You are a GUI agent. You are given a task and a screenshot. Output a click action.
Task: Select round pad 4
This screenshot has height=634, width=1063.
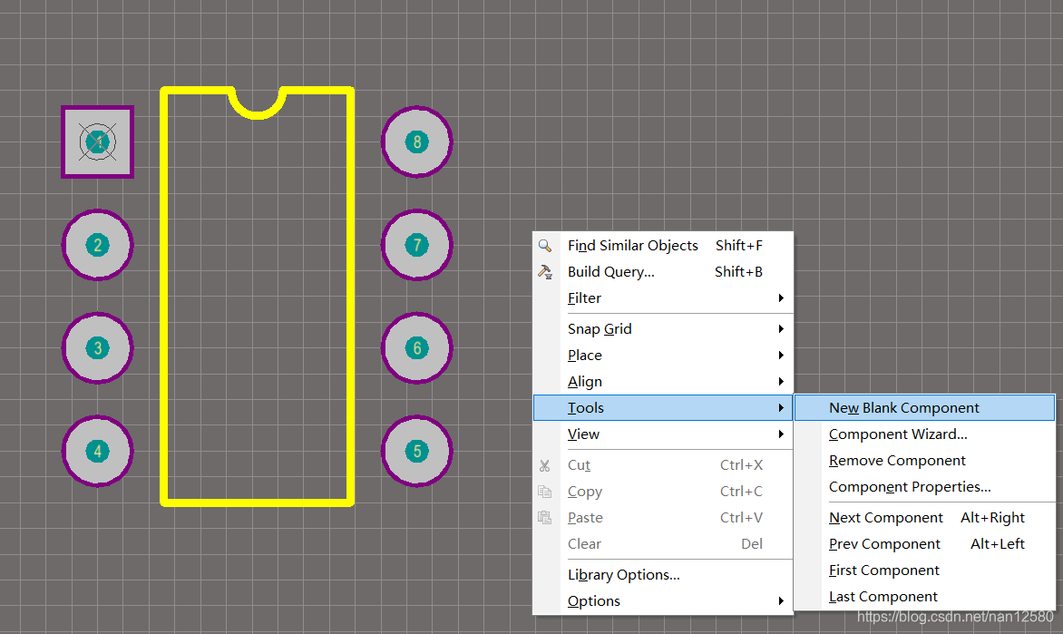(x=98, y=451)
